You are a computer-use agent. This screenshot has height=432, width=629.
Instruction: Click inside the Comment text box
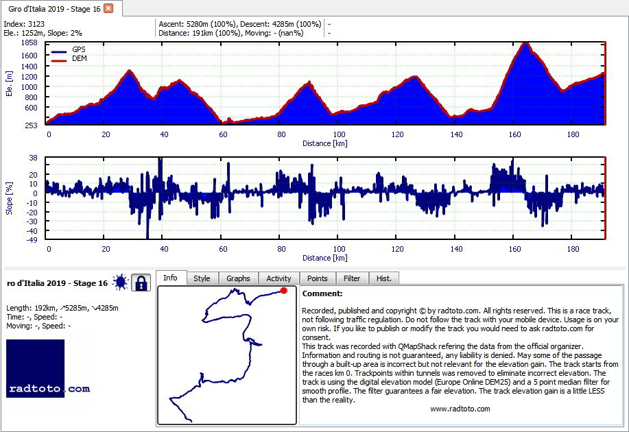tap(461, 355)
